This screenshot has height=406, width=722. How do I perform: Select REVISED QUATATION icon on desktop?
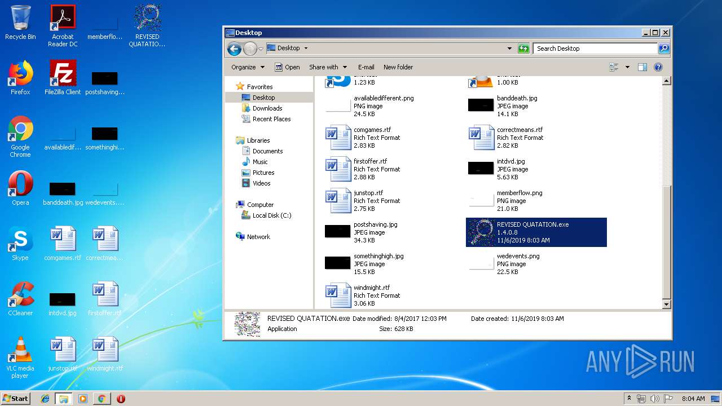(147, 25)
